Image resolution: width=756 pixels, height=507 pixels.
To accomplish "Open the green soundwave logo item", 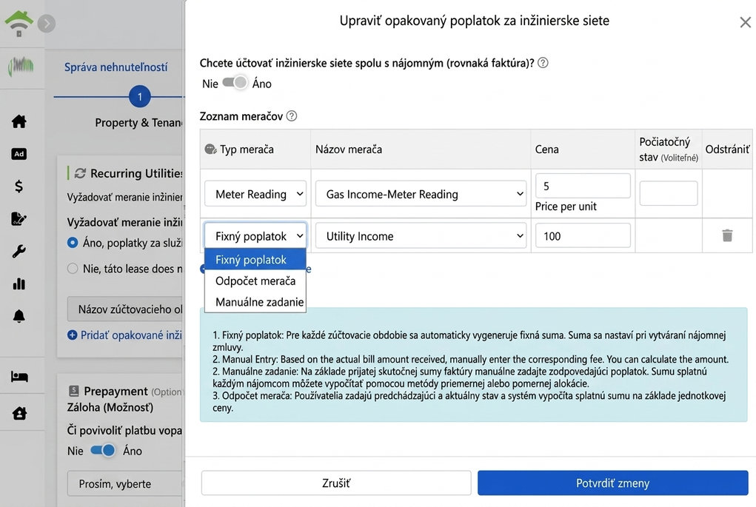I will tap(20, 67).
